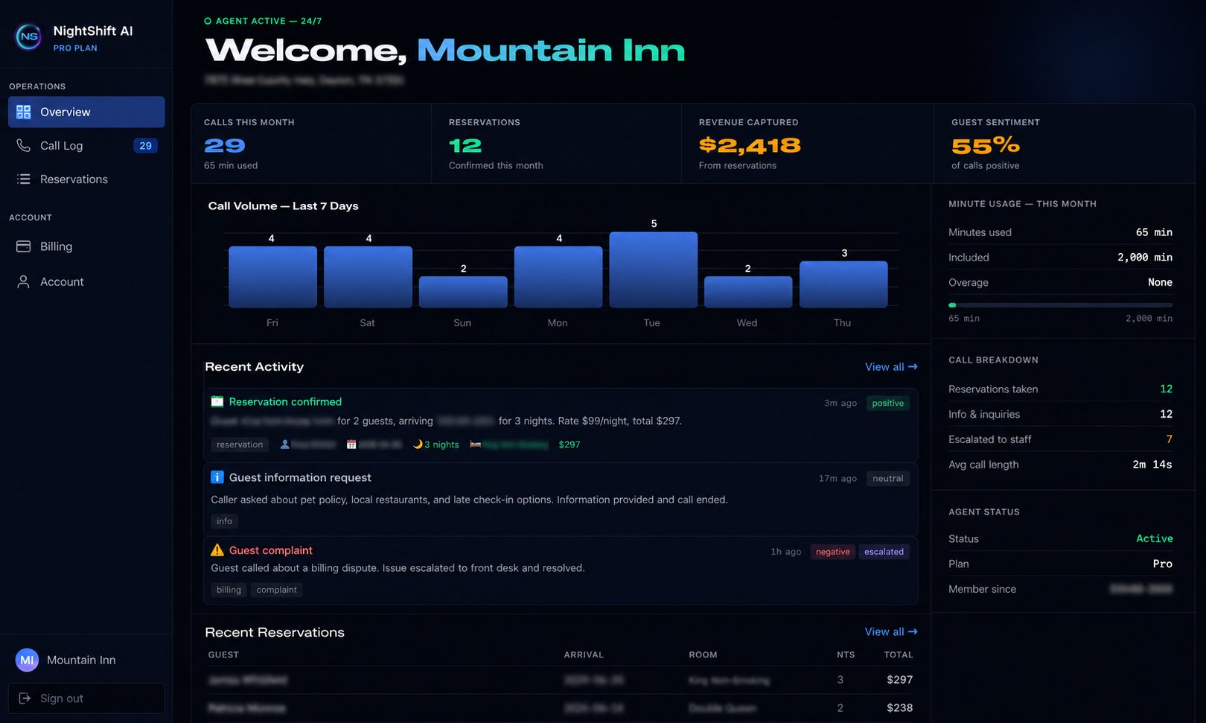Click the Included 2,000 min value

point(1144,257)
